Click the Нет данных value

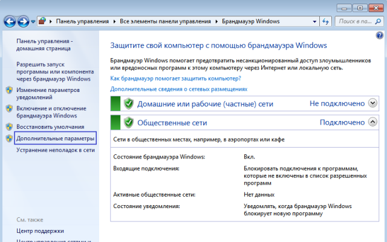[x=259, y=195]
